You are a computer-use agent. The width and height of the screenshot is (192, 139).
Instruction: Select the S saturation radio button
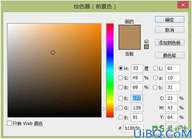pyautogui.click(x=121, y=78)
